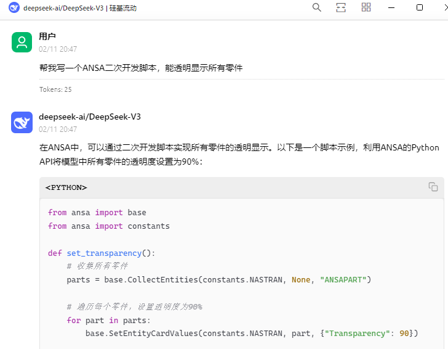This screenshot has width=448, height=349.
Task: Open the mini-apps grid icon
Action: click(366, 7)
